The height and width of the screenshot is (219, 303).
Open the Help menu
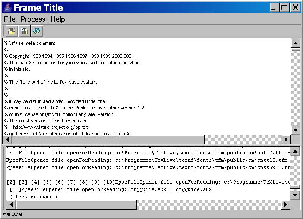point(57,19)
